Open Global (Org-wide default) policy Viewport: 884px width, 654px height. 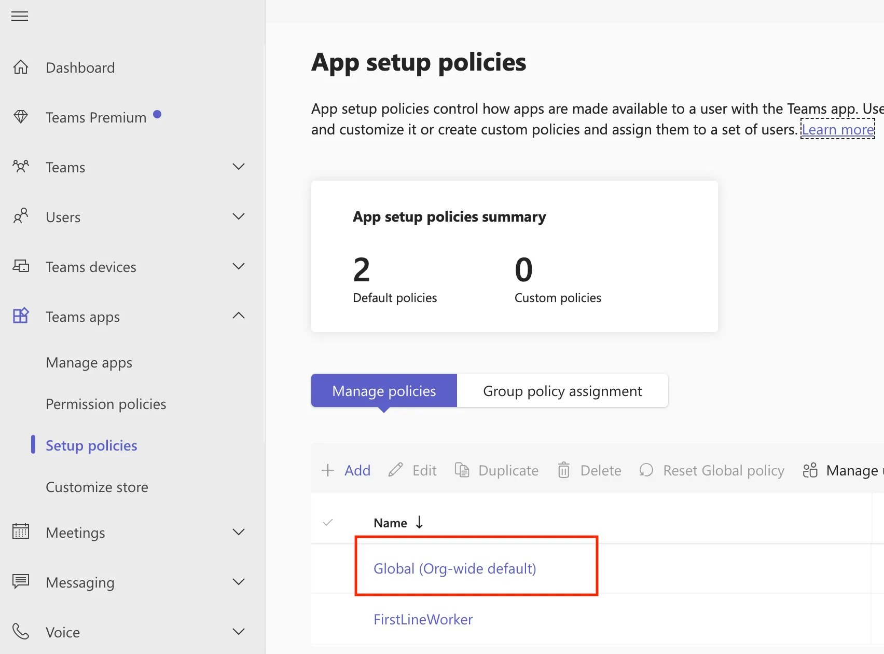pyautogui.click(x=454, y=568)
